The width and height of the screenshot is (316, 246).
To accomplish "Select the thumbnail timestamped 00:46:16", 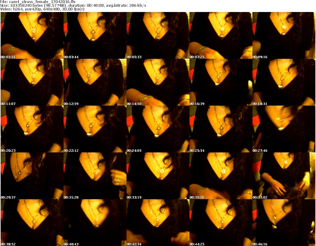I will 284,223.
